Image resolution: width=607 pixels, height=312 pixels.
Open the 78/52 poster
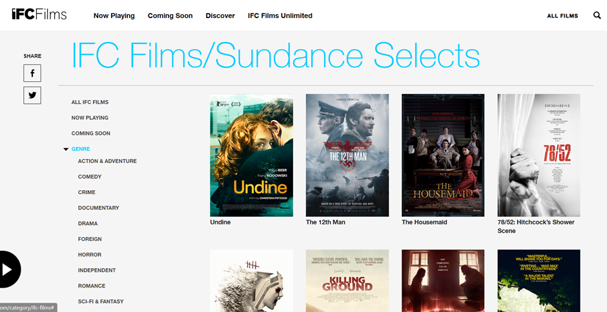click(539, 155)
